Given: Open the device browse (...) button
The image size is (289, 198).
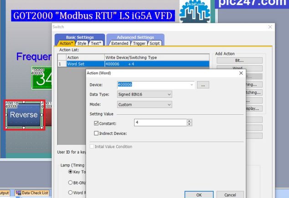Looking at the screenshot, I should click(203, 85).
